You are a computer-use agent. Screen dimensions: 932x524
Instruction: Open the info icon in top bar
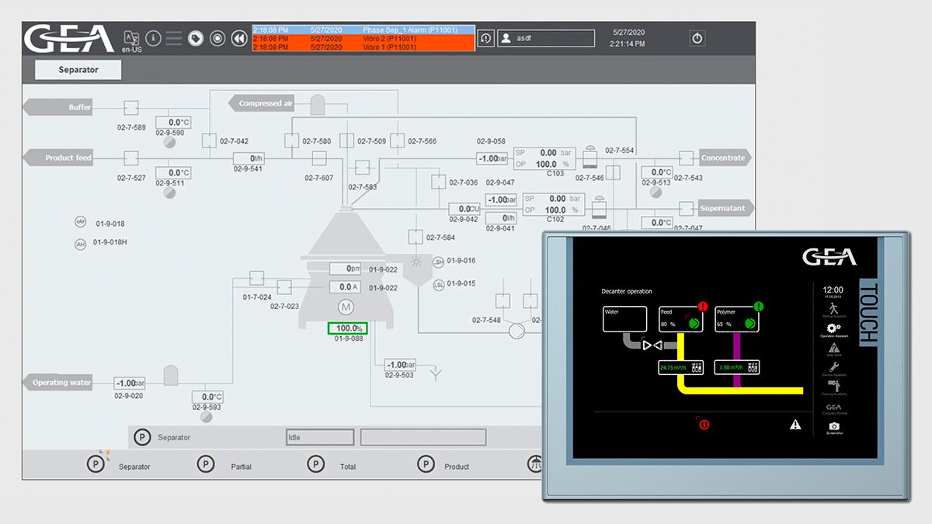153,38
